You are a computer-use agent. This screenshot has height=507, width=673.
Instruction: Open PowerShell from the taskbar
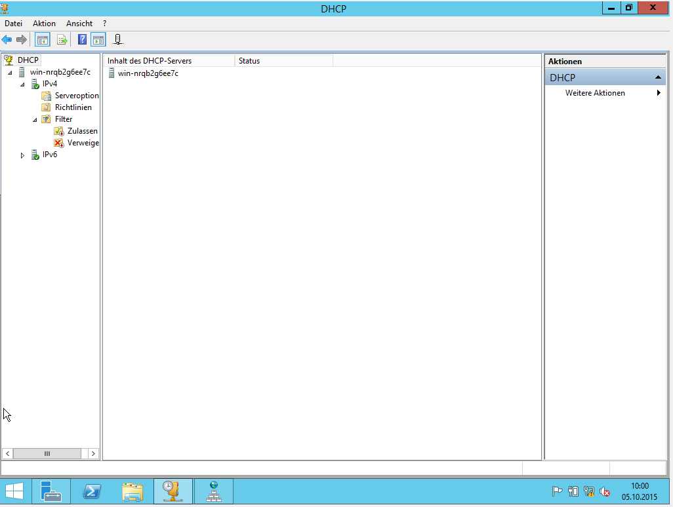92,491
